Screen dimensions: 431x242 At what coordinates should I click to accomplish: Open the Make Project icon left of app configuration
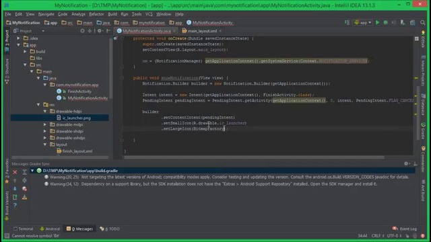[347, 23]
